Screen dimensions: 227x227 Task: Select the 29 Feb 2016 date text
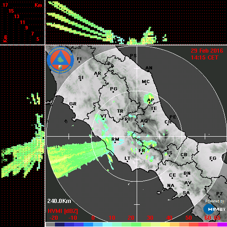tap(207, 51)
